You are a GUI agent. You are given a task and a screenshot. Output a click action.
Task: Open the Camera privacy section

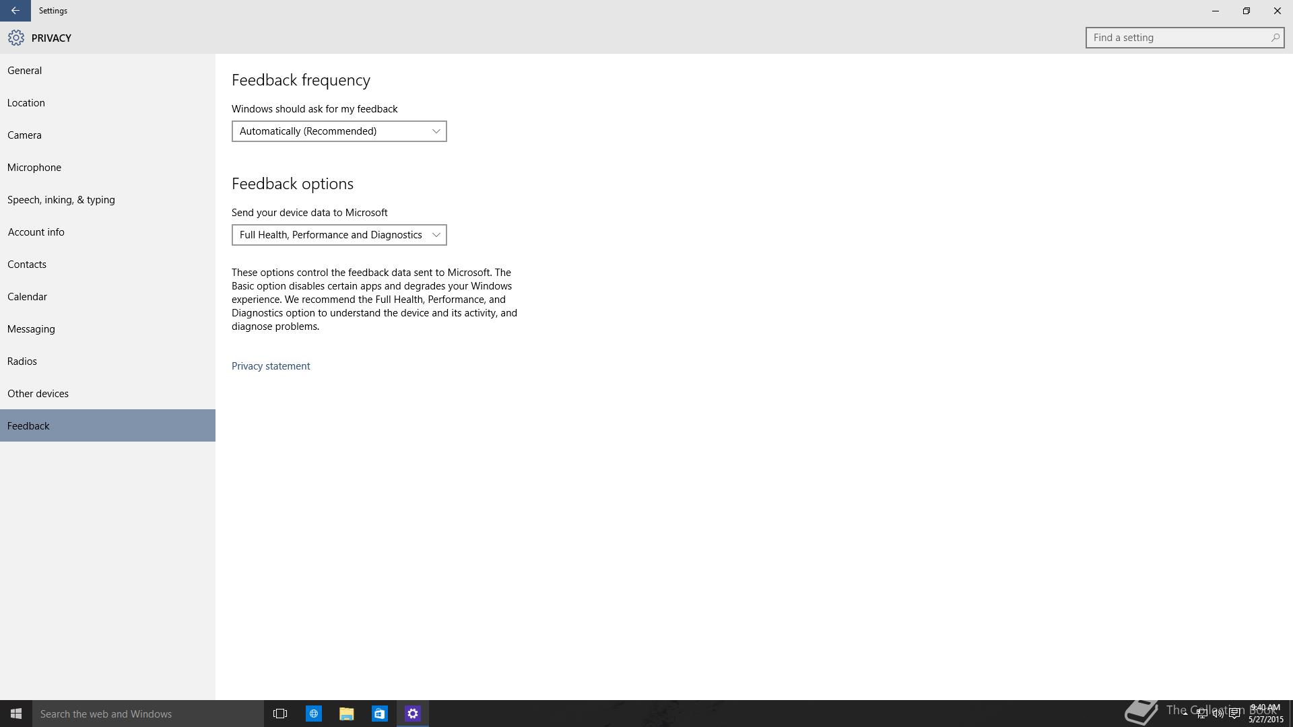[x=108, y=135]
